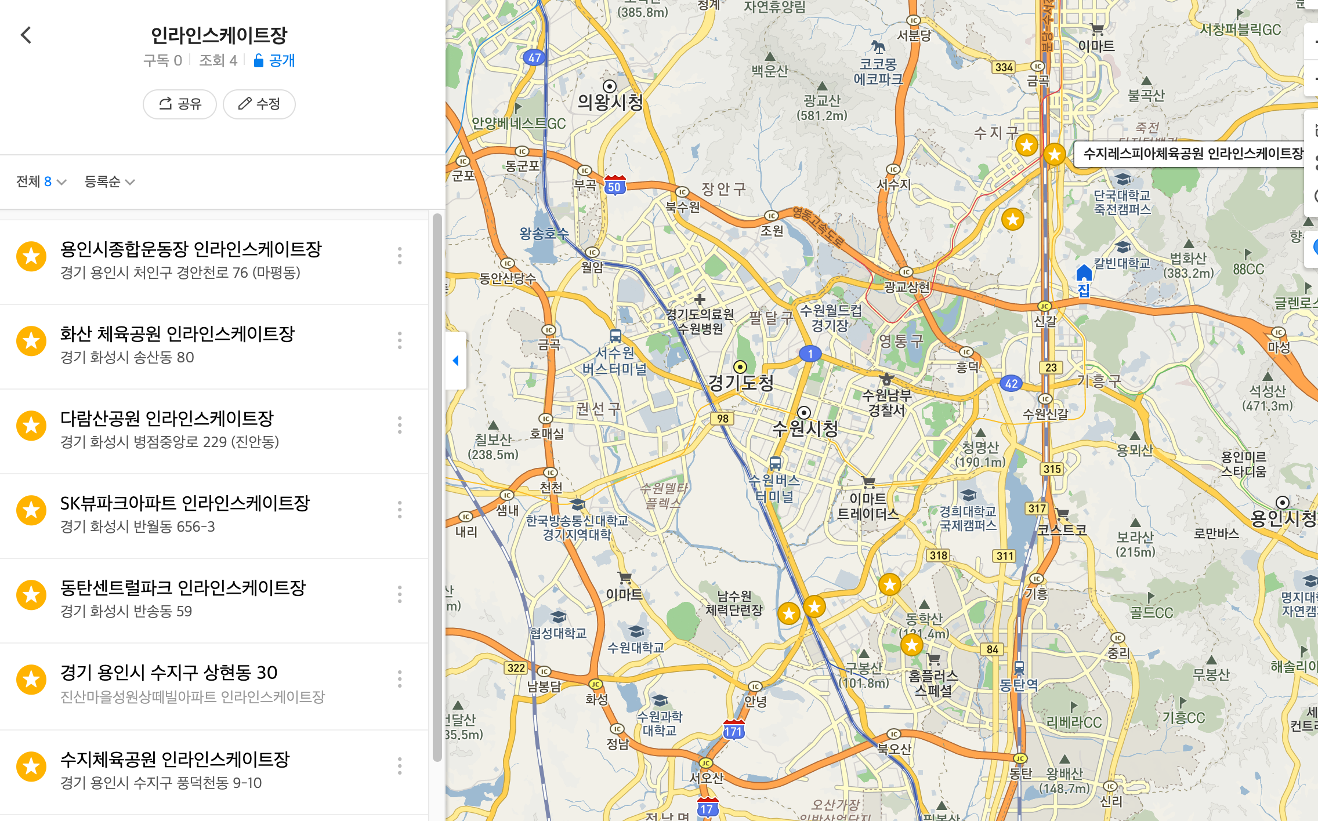Click star marker beside 수지레스피아체육공원 label

click(x=1054, y=154)
